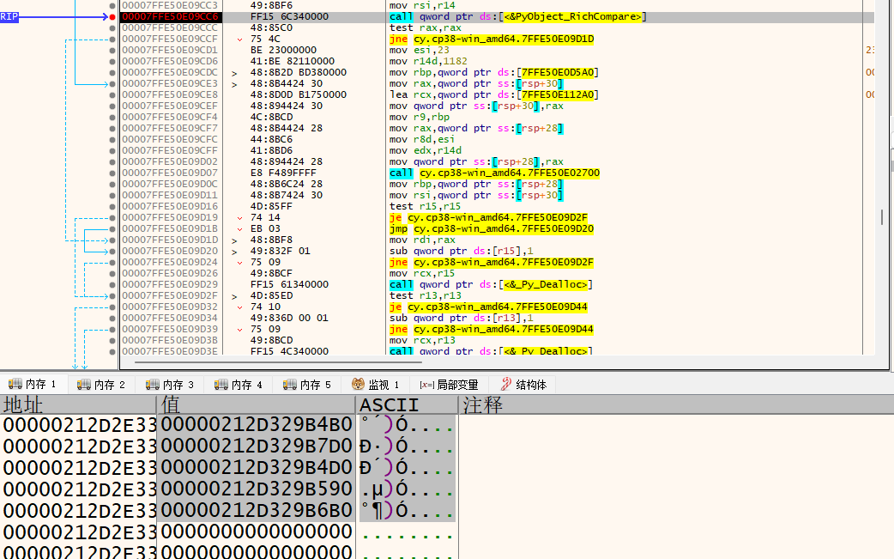
Task: Select the mov rcx,r13 instruction
Action: click(x=422, y=341)
